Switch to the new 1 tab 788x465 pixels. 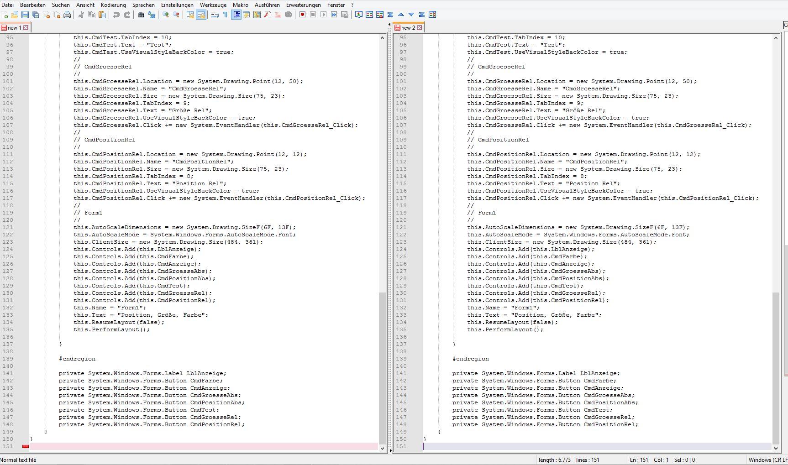(x=14, y=28)
